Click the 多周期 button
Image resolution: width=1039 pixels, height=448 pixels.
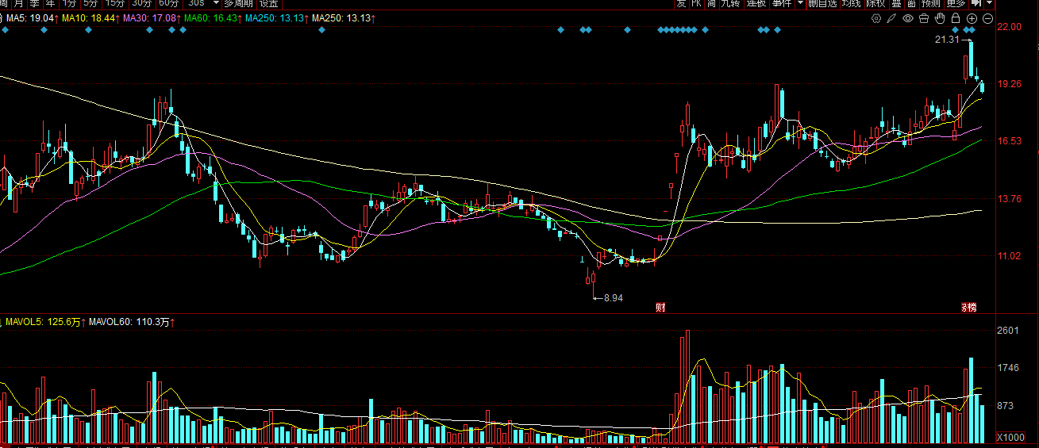point(240,3)
